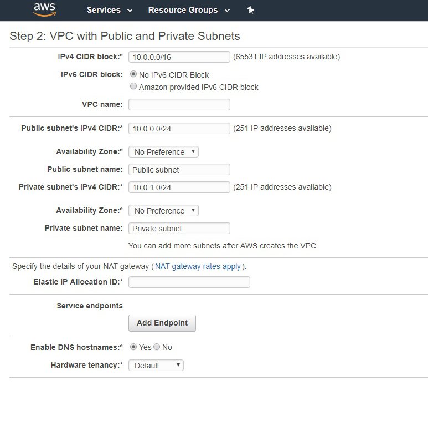
Task: Click the Add Endpoint button
Action: [x=162, y=323]
